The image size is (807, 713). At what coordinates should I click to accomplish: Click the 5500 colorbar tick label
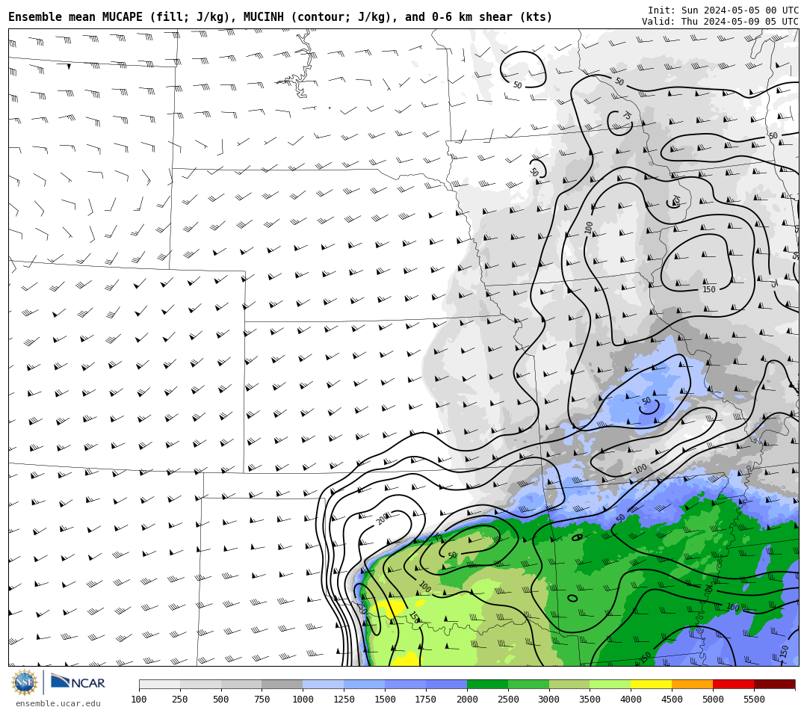coord(754,699)
